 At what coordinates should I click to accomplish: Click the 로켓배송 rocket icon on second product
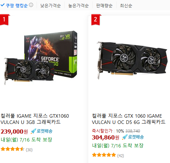(125, 137)
